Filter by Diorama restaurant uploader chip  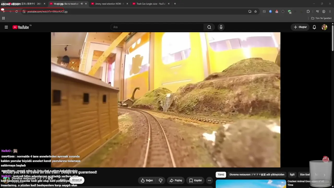pos(257,175)
